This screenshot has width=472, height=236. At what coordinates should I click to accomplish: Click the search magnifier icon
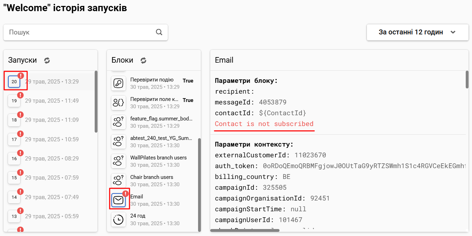point(159,32)
